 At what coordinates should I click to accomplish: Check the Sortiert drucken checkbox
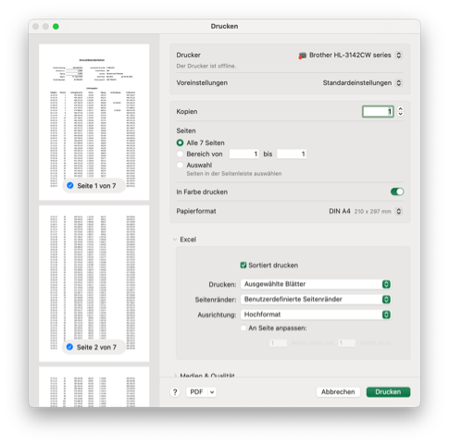tap(243, 266)
